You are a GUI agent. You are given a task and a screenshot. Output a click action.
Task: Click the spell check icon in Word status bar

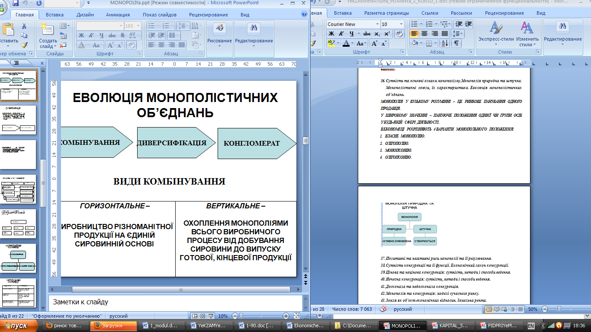click(x=383, y=309)
